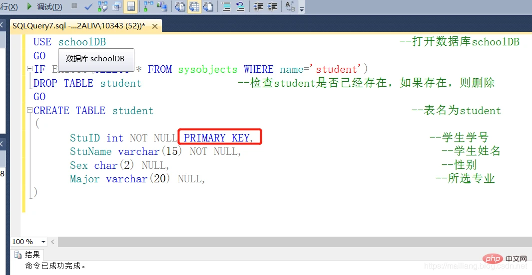Viewport: 532px width, 275px height.
Task: Collapse the CREATE TABLE student block
Action: click(29, 111)
